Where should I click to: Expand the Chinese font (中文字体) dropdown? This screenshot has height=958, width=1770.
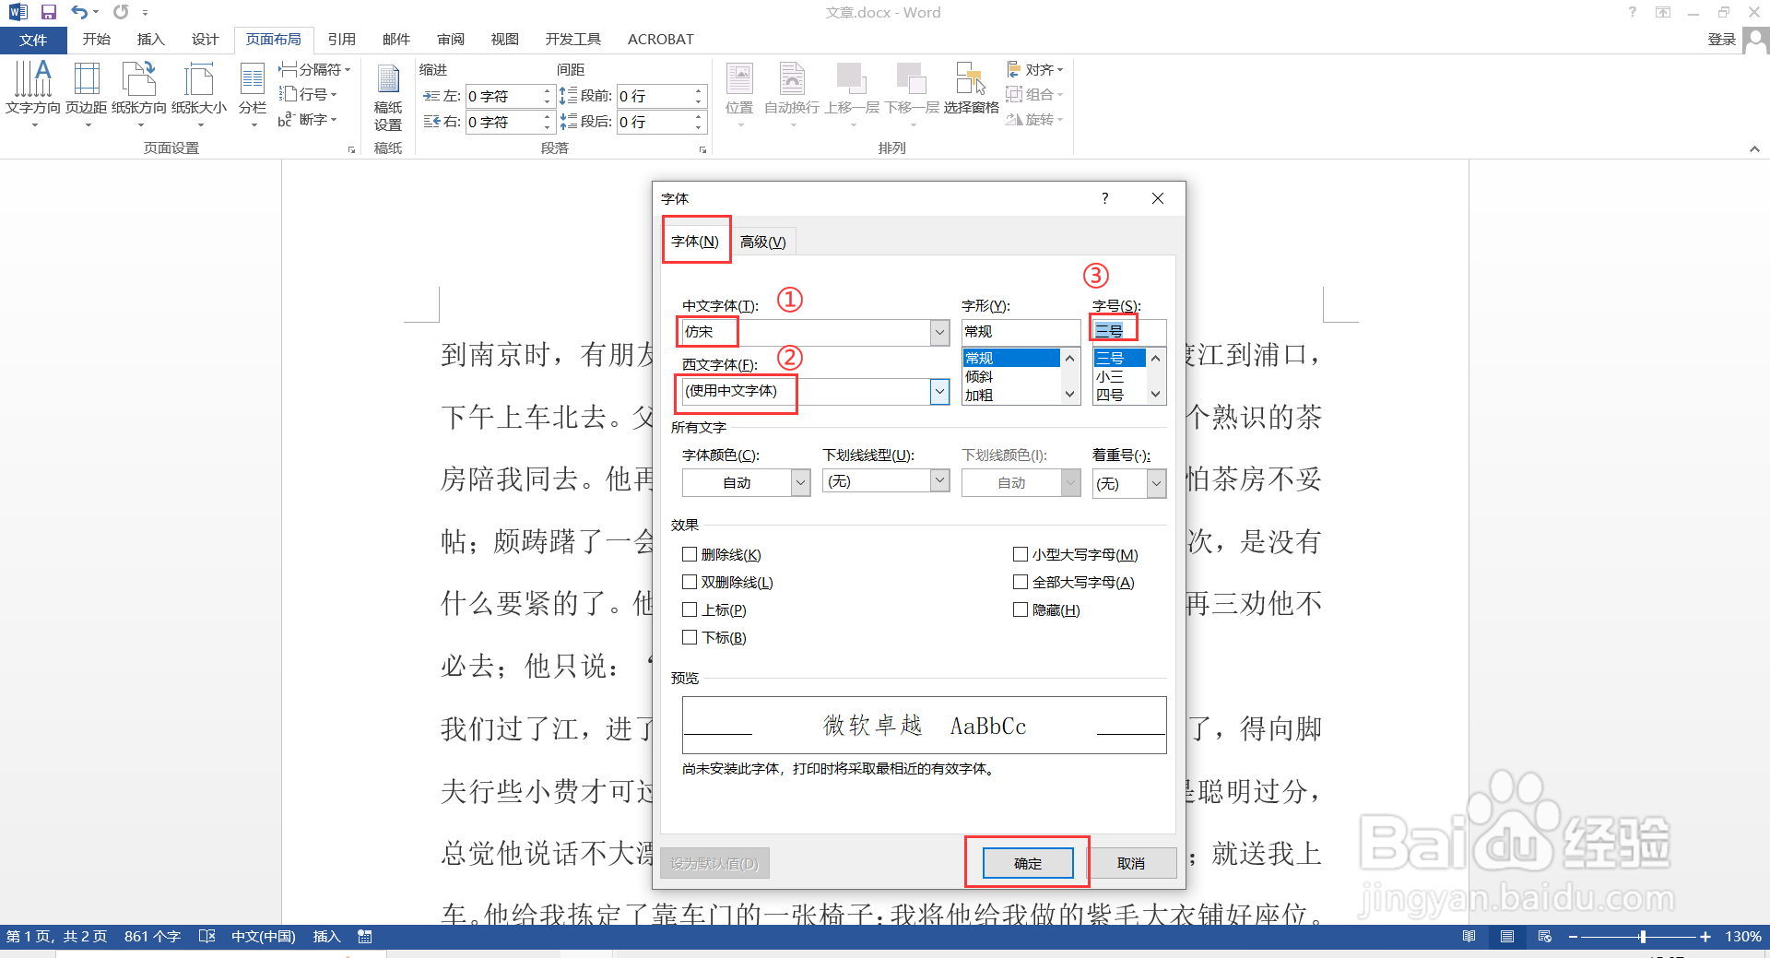coord(939,332)
